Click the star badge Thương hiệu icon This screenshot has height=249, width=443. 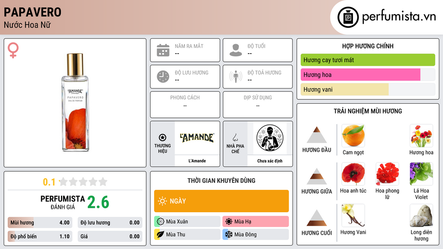[163, 137]
